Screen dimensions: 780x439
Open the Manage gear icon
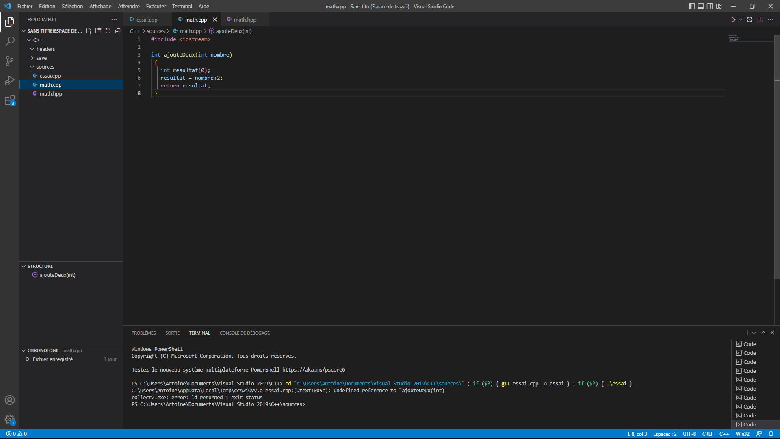[10, 419]
